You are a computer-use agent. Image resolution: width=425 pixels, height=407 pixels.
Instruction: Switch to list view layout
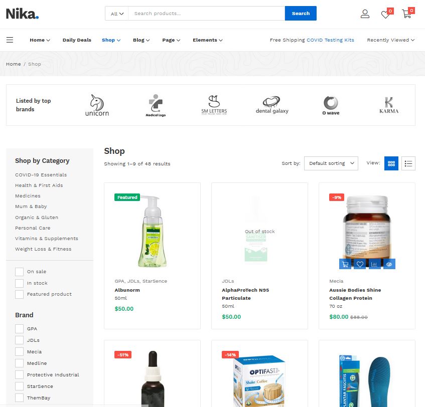408,163
